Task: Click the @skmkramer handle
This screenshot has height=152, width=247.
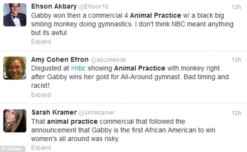Action: coord(97,113)
